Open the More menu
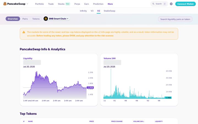The height and width of the screenshot is (124, 198). [110, 4]
